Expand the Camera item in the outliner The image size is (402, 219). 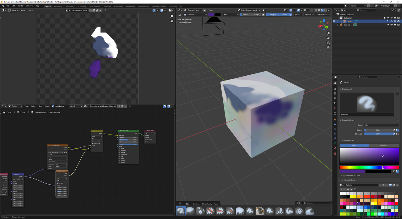coord(338,25)
